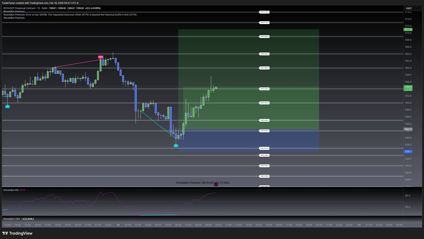Click the green 571.0 price label on the axis
This screenshot has width=424, height=239.
(x=407, y=30)
